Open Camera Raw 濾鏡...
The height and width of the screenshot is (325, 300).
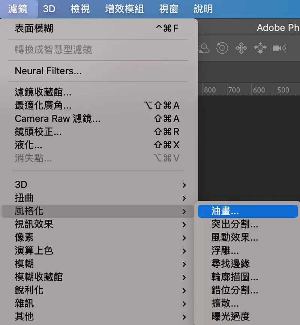coord(98,118)
